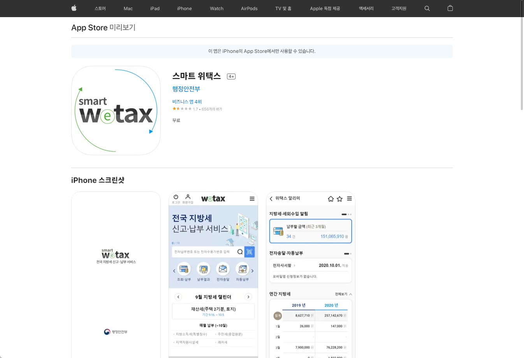Viewport: 524px width, 358px height.
Task: Click the star favorite icon
Action: click(x=339, y=199)
